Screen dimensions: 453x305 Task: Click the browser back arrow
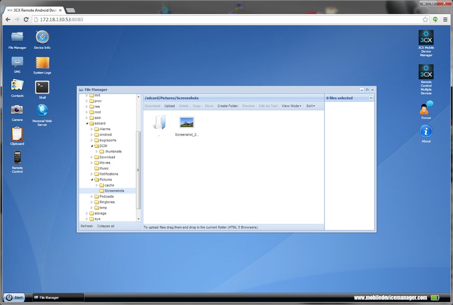coord(8,19)
